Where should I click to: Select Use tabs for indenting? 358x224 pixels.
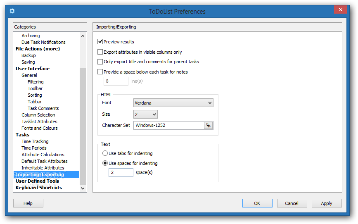click(105, 153)
